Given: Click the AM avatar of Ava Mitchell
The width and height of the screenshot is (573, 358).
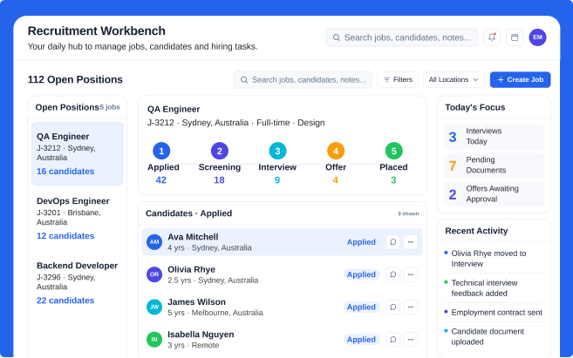Looking at the screenshot, I should click(x=154, y=242).
